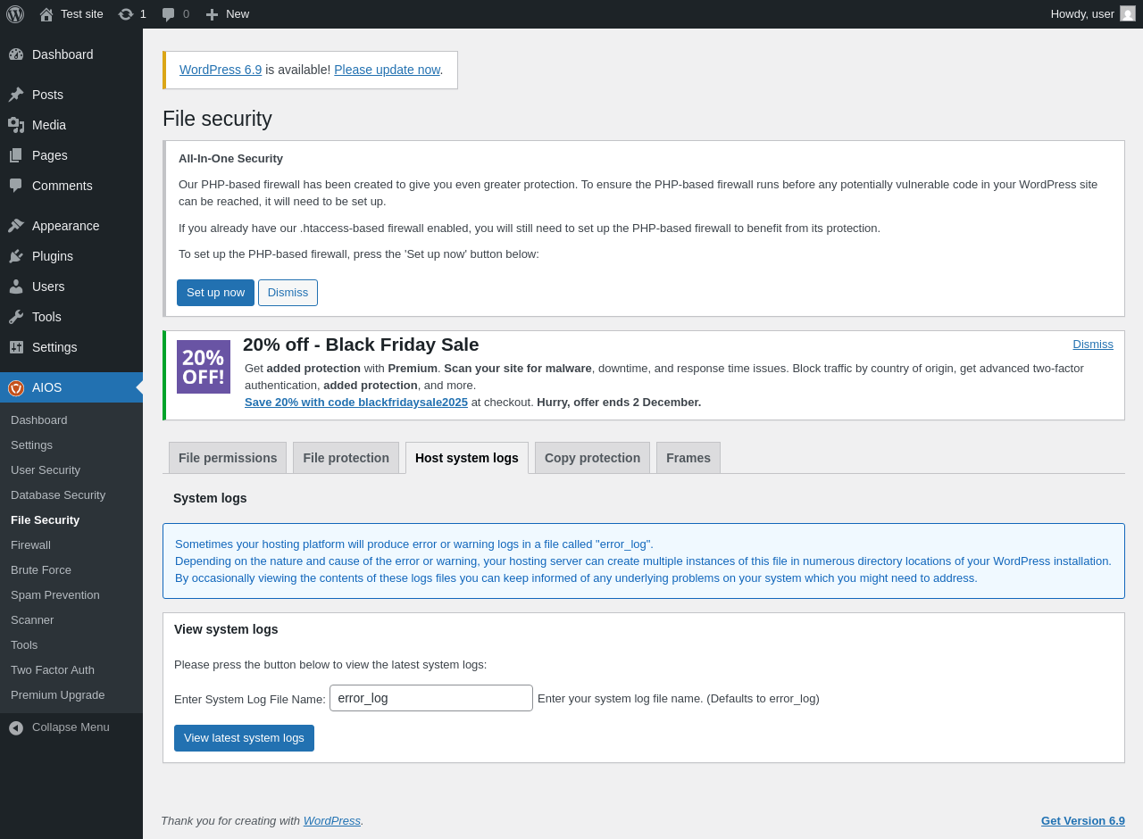Dismiss the Black Friday Sale banner
The image size is (1143, 839).
(1093, 344)
